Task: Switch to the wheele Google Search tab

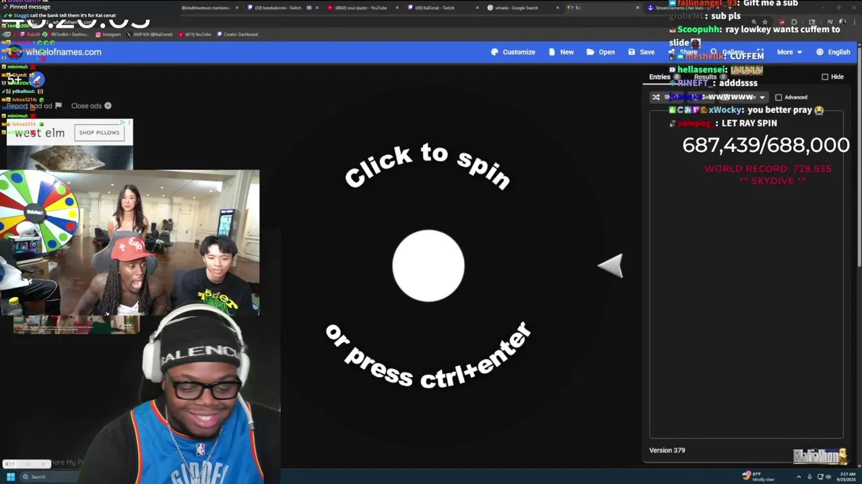Action: 525,7
